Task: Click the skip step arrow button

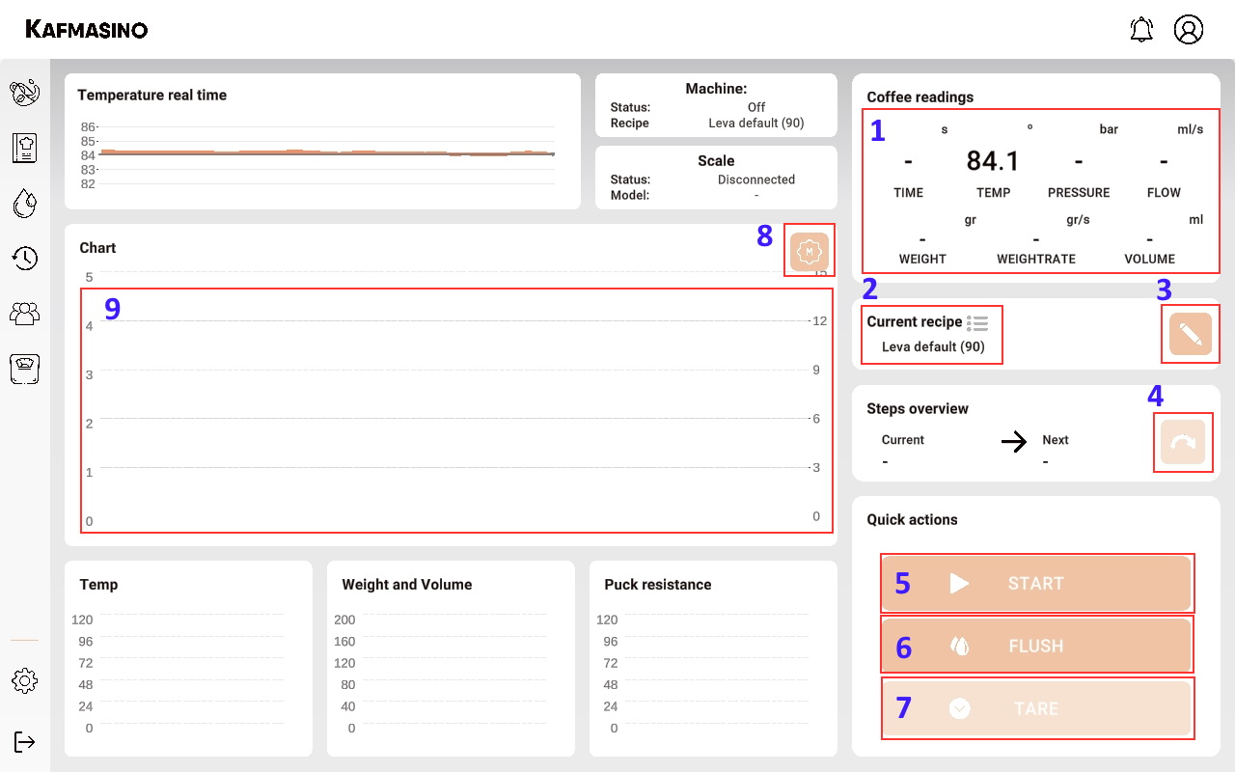Action: tap(1183, 443)
